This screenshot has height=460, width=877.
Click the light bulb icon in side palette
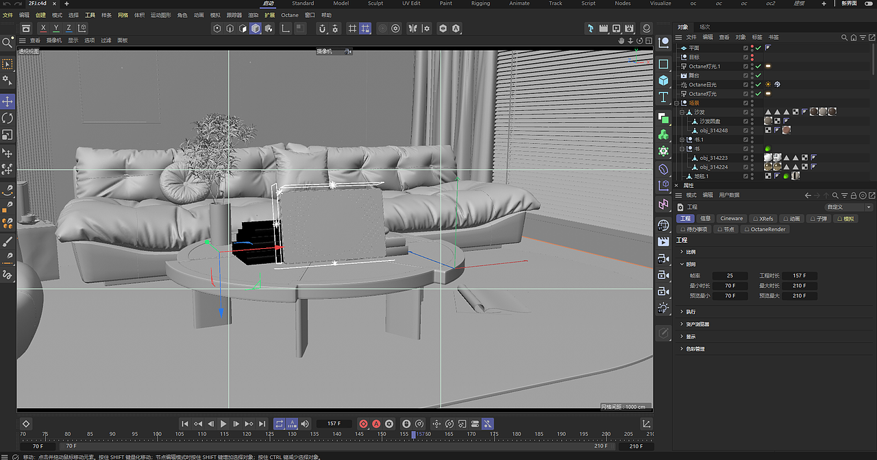[663, 308]
